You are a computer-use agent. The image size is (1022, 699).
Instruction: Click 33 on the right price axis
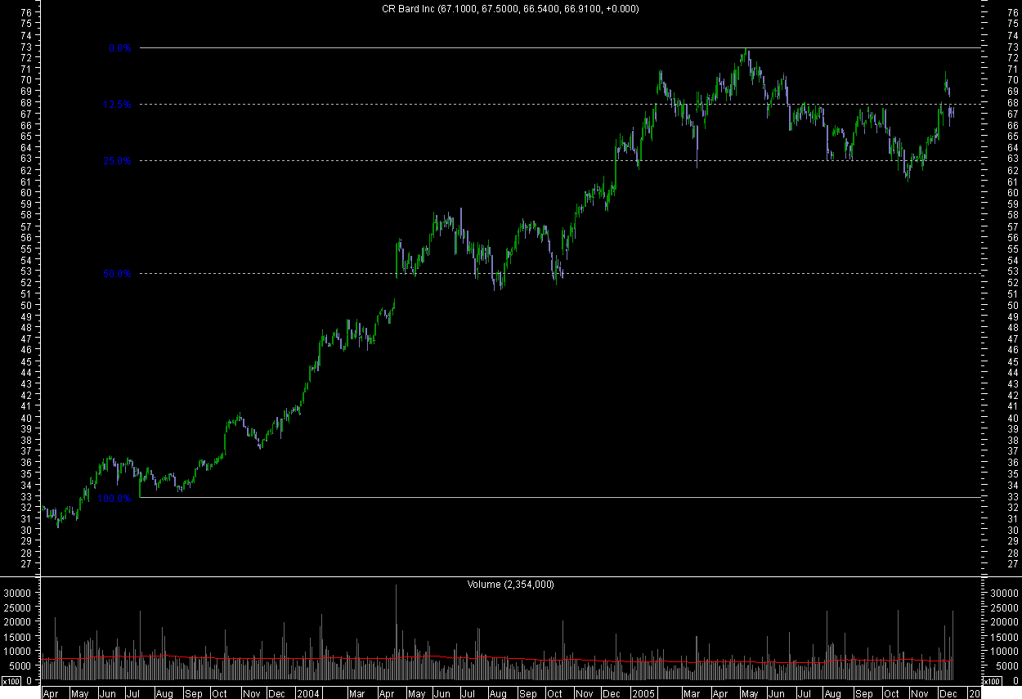tap(1013, 497)
